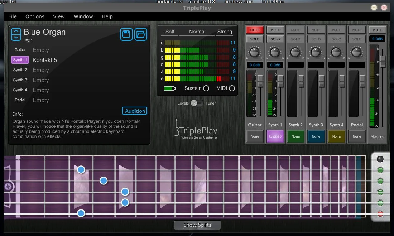Click the patch up/down selector icon
This screenshot has width=394, height=236.
[16, 34]
